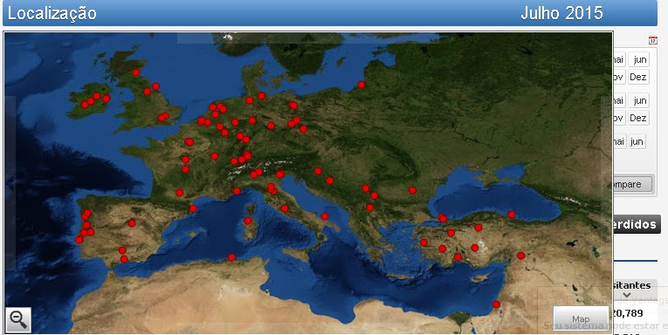Click the southernmost marker on Portugal's coast

click(x=79, y=240)
